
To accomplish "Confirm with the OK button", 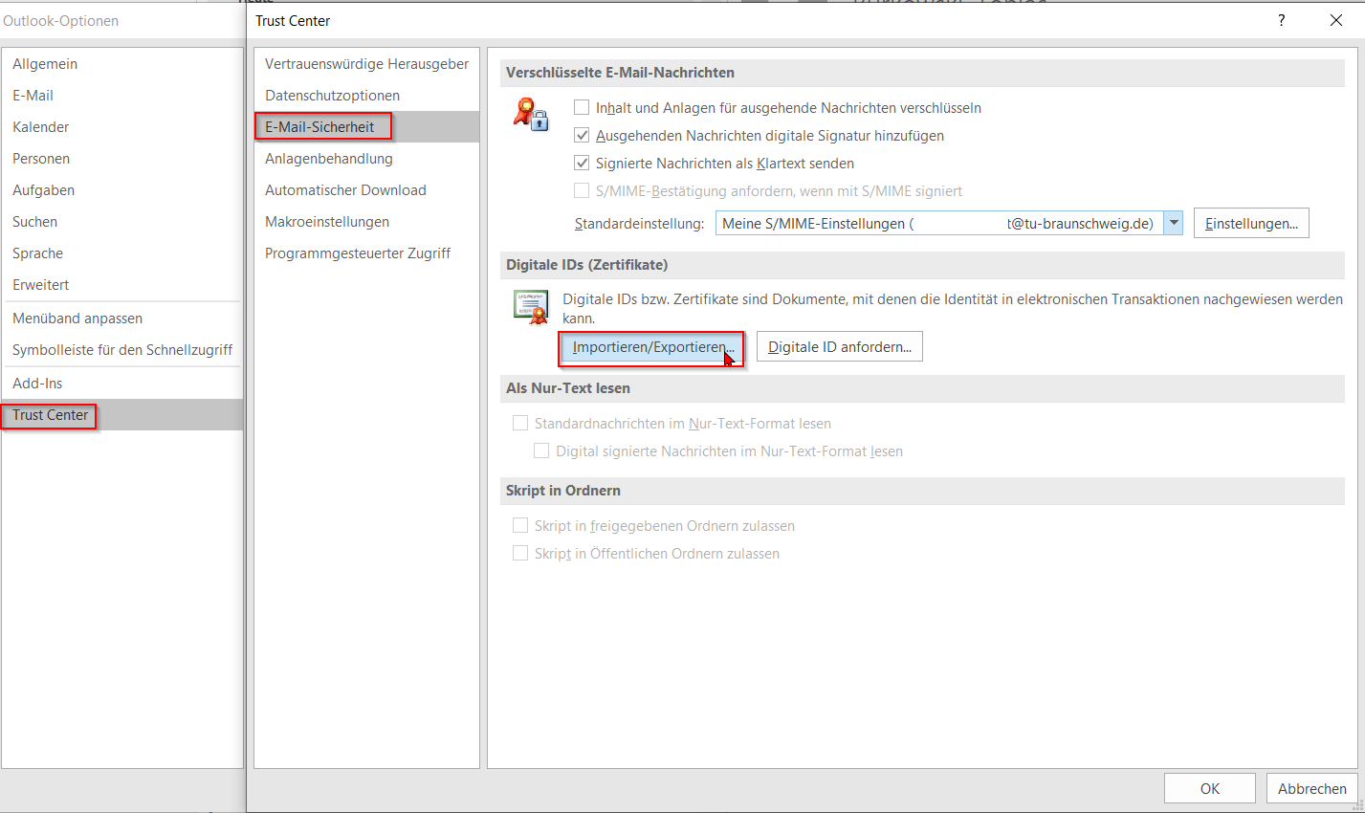I will tap(1210, 788).
